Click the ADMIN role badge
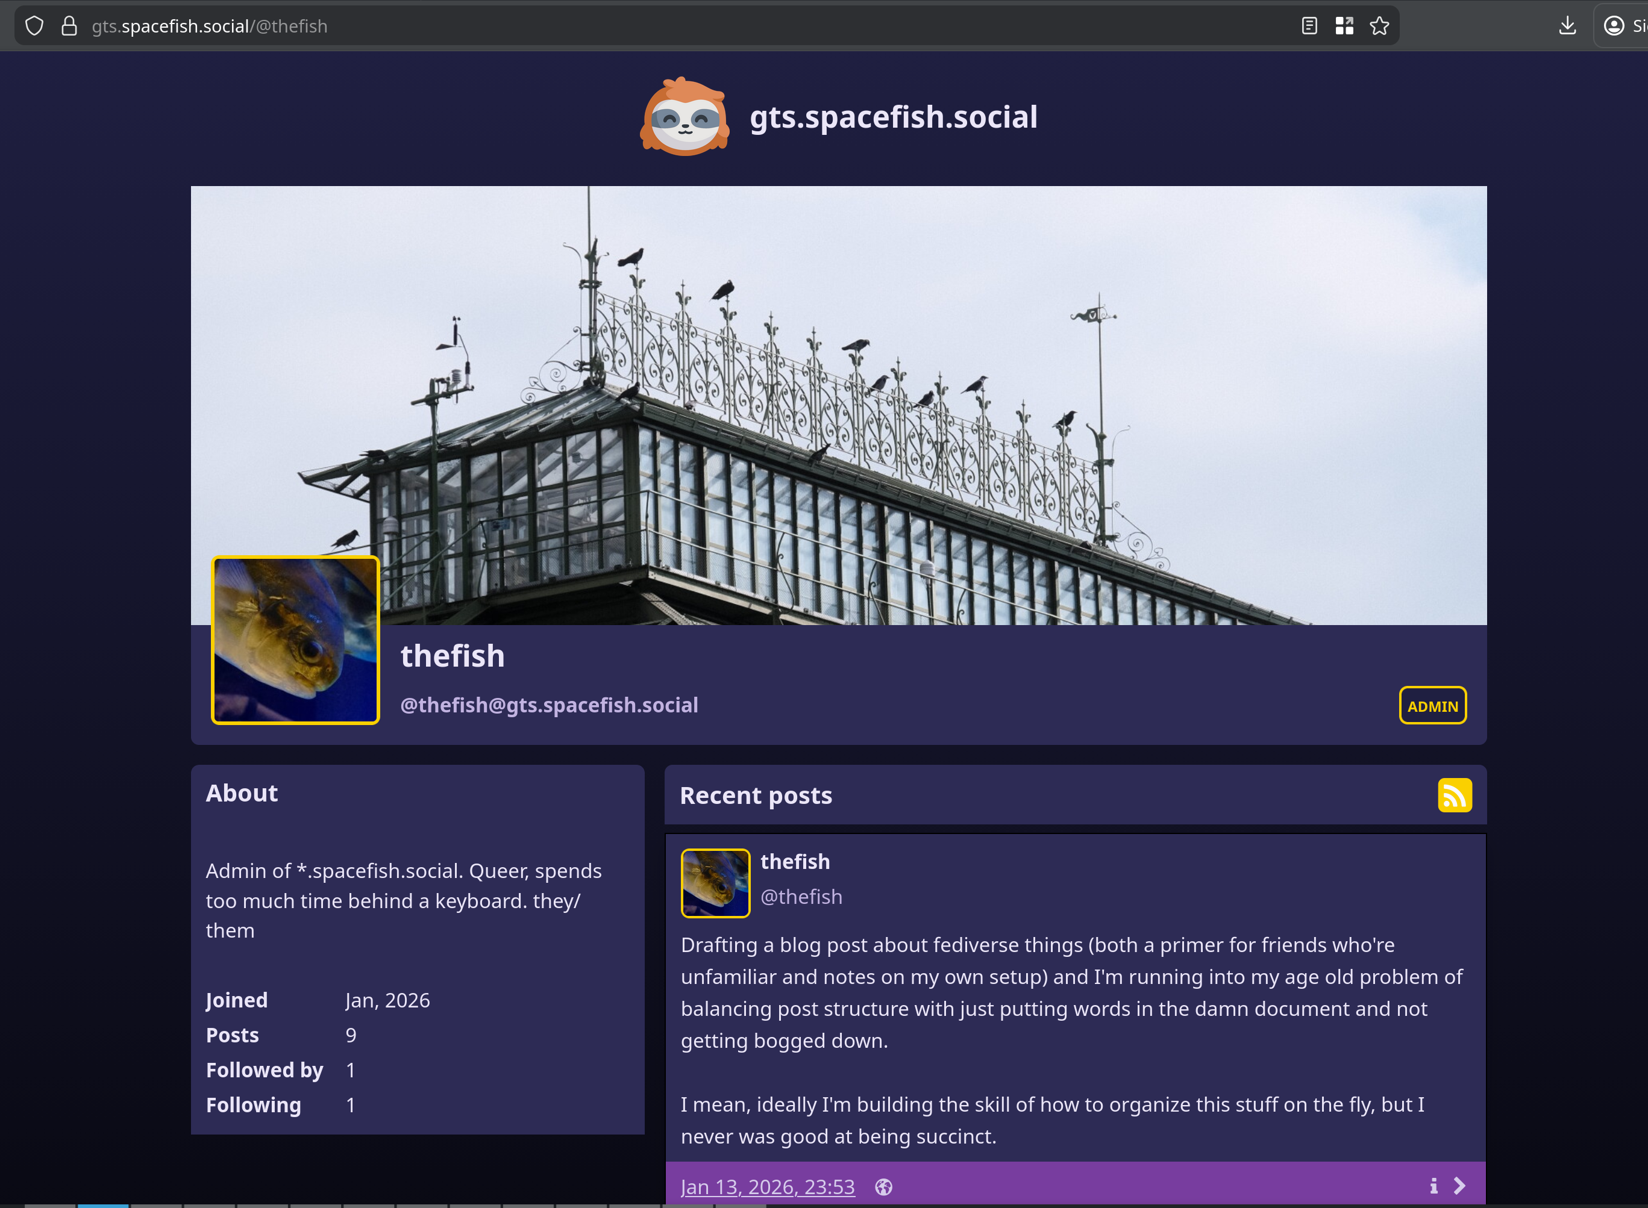 (1432, 705)
